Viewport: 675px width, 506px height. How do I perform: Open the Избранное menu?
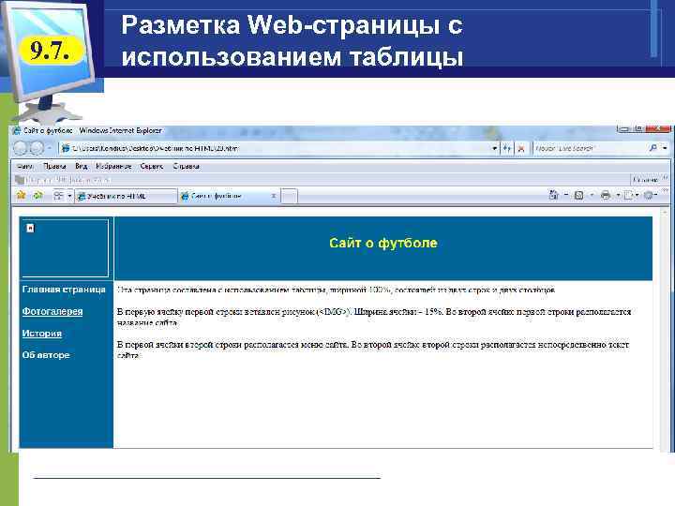point(113,166)
